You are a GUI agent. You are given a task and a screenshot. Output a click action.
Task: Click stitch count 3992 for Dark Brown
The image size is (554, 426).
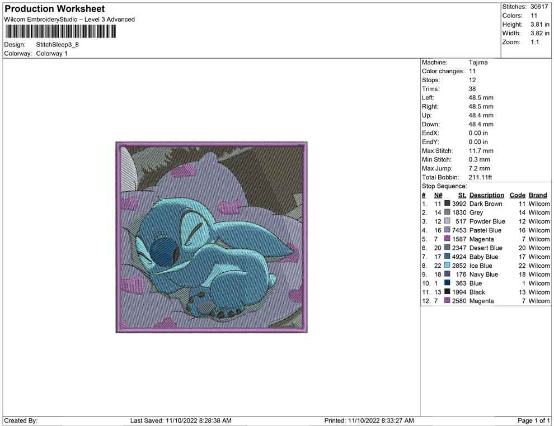coord(459,203)
